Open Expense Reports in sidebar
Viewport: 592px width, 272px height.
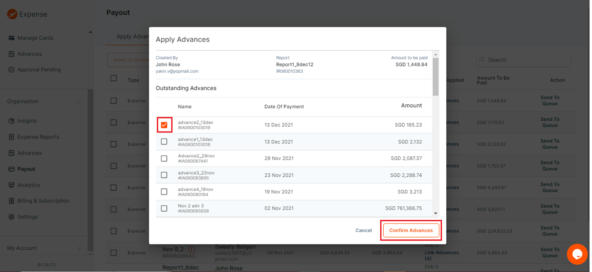(x=38, y=137)
